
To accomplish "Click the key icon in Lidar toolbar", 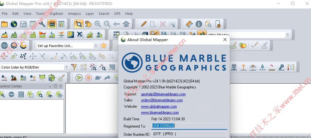I will pyautogui.click(x=281, y=67).
